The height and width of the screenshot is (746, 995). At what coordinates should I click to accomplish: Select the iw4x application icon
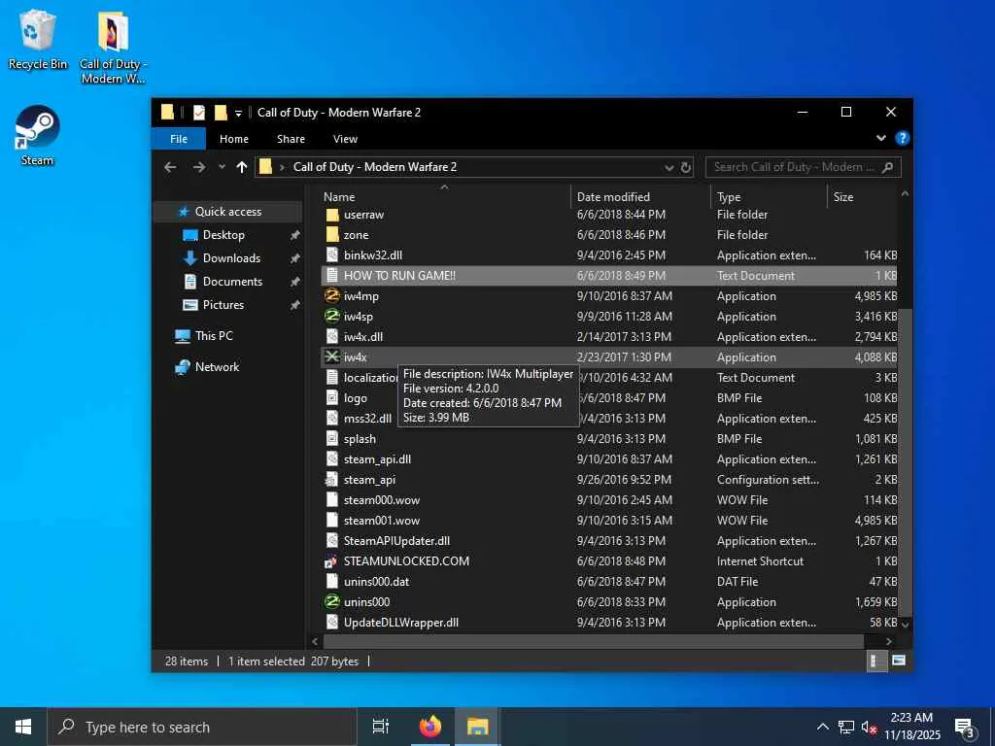tap(332, 357)
